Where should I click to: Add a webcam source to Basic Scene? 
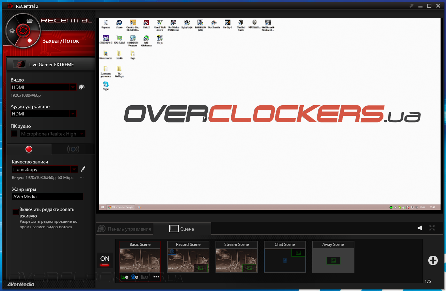point(134,277)
